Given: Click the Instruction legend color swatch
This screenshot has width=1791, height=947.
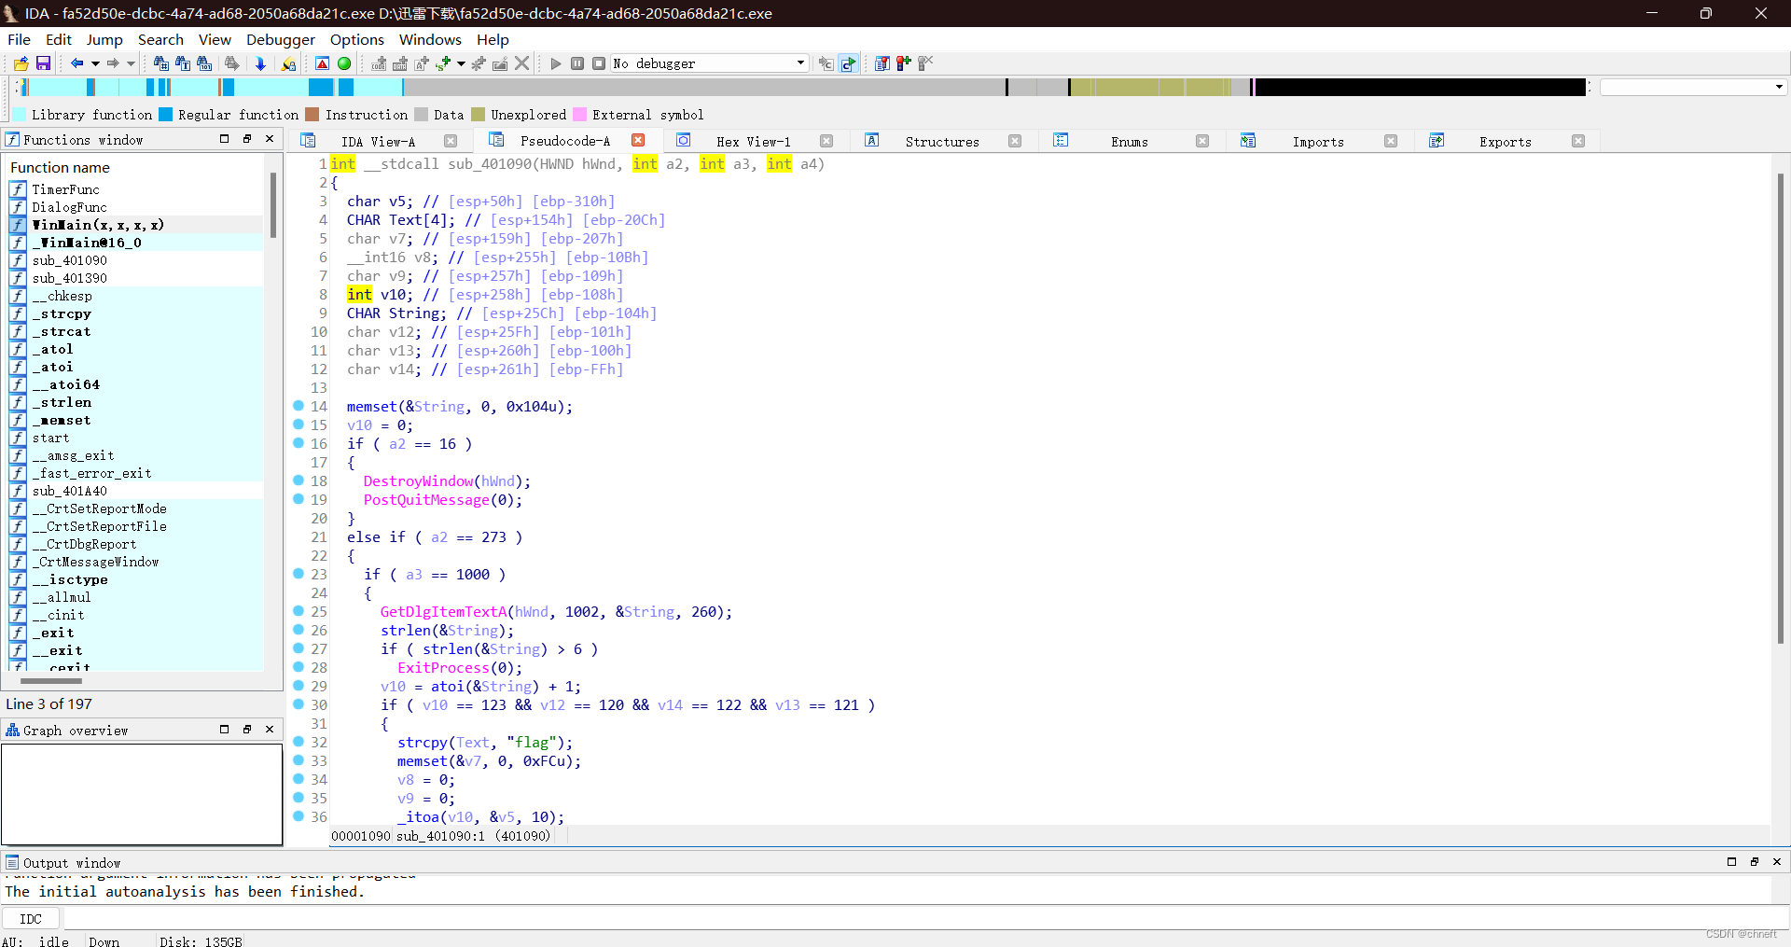Looking at the screenshot, I should coord(312,115).
